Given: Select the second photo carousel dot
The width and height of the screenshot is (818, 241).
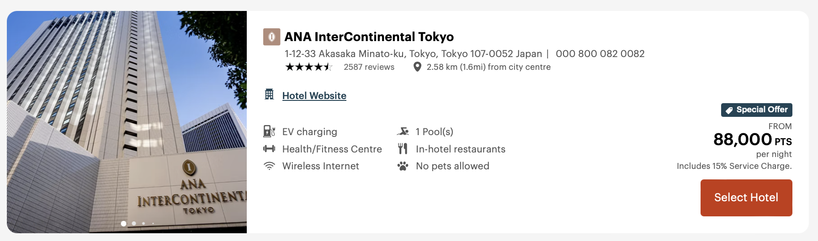Looking at the screenshot, I should 134,224.
